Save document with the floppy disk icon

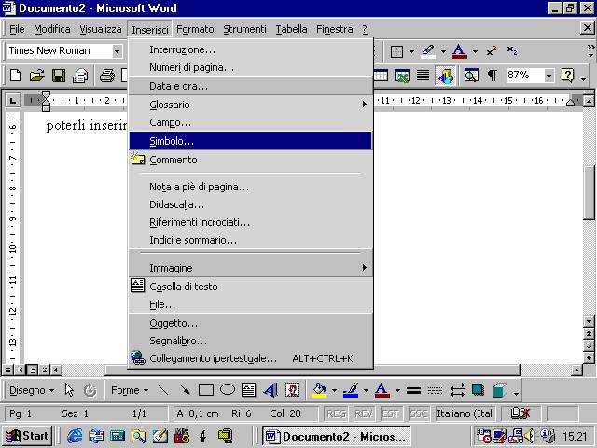tap(59, 75)
